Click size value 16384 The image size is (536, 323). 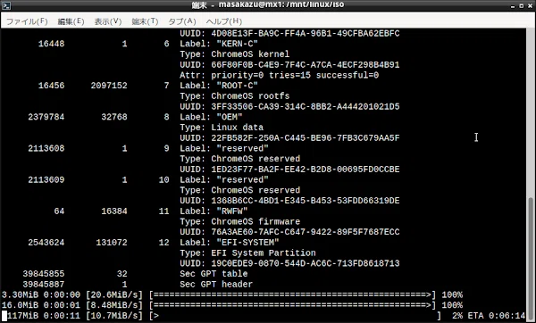[x=114, y=211]
